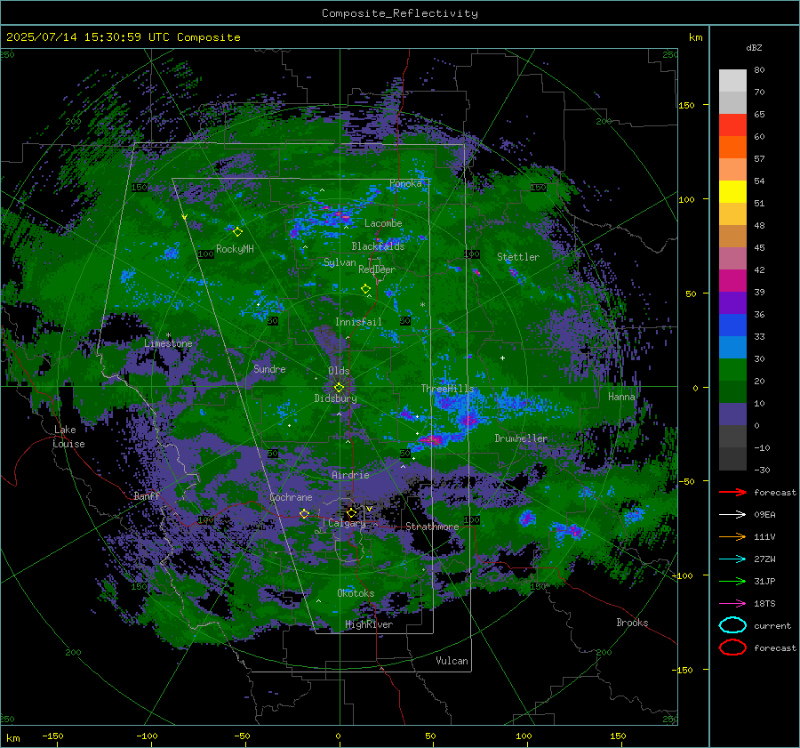Screen dimensions: 800x748
Task: Click the Strathmore town label
Action: point(432,527)
